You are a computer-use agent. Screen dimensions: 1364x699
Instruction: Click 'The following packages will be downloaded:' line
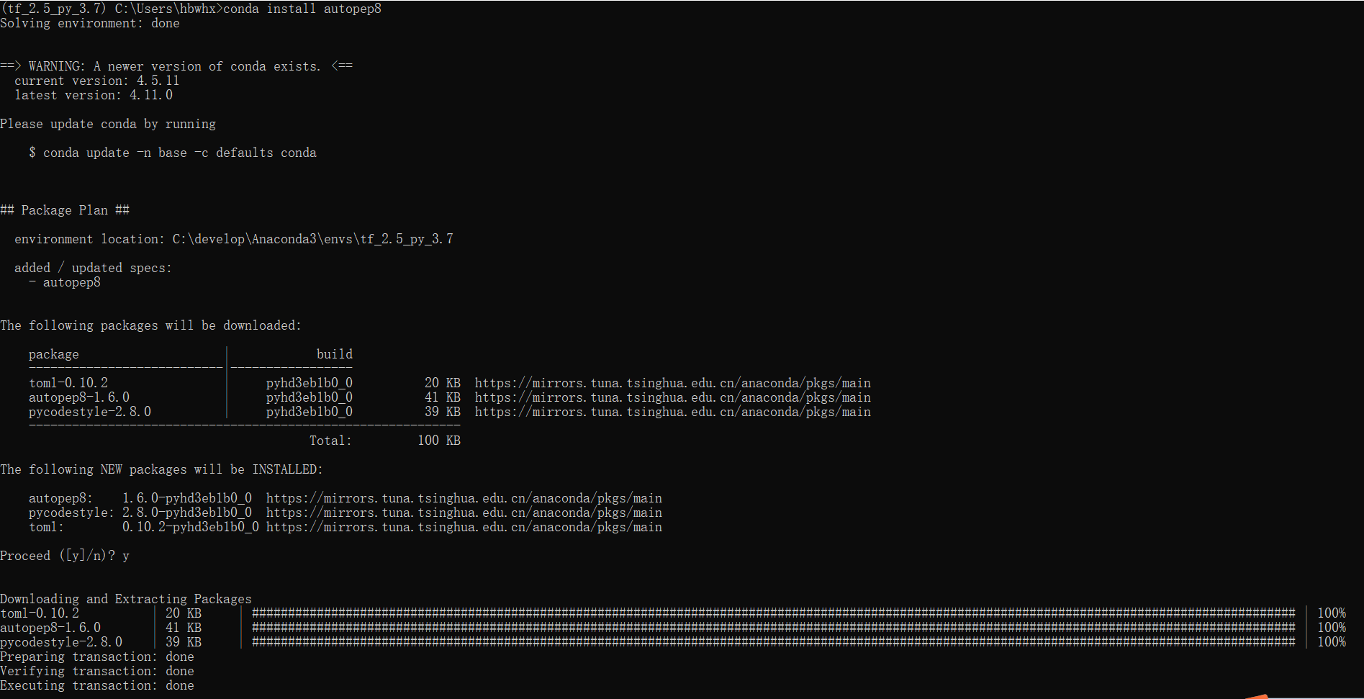[150, 325]
